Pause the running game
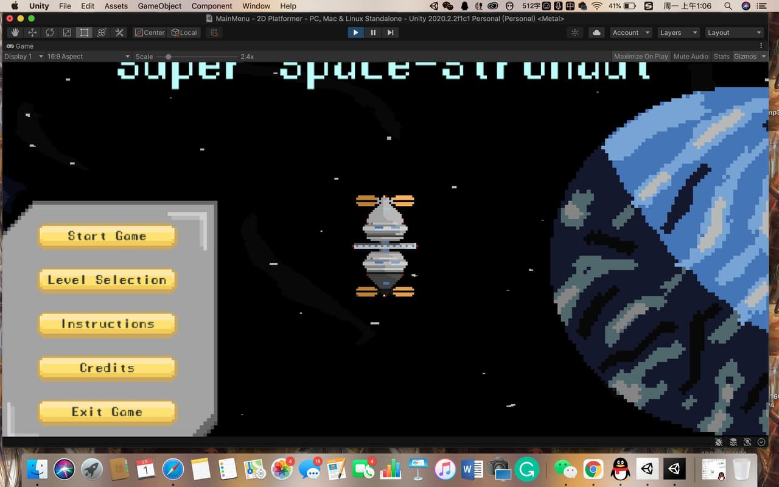 click(373, 32)
